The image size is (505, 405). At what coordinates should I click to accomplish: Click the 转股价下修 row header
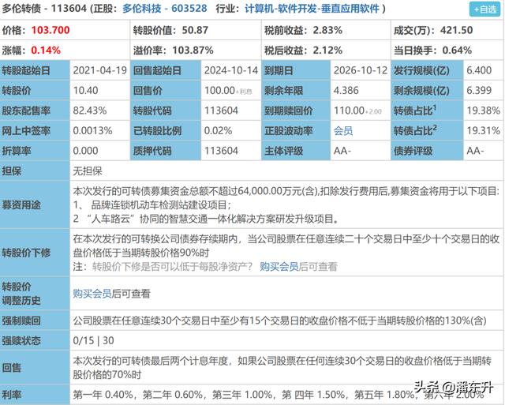pos(35,253)
